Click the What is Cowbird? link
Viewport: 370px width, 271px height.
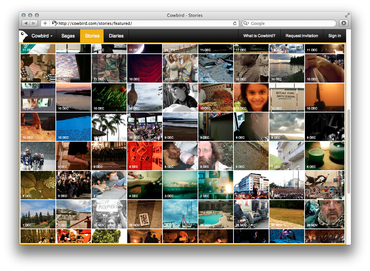pos(259,36)
